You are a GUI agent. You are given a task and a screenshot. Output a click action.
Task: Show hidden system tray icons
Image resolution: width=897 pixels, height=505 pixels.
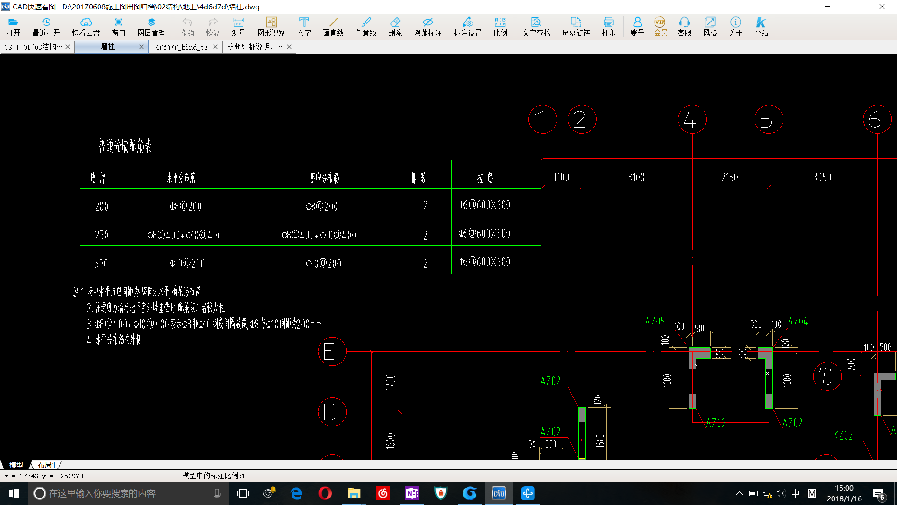click(x=739, y=493)
